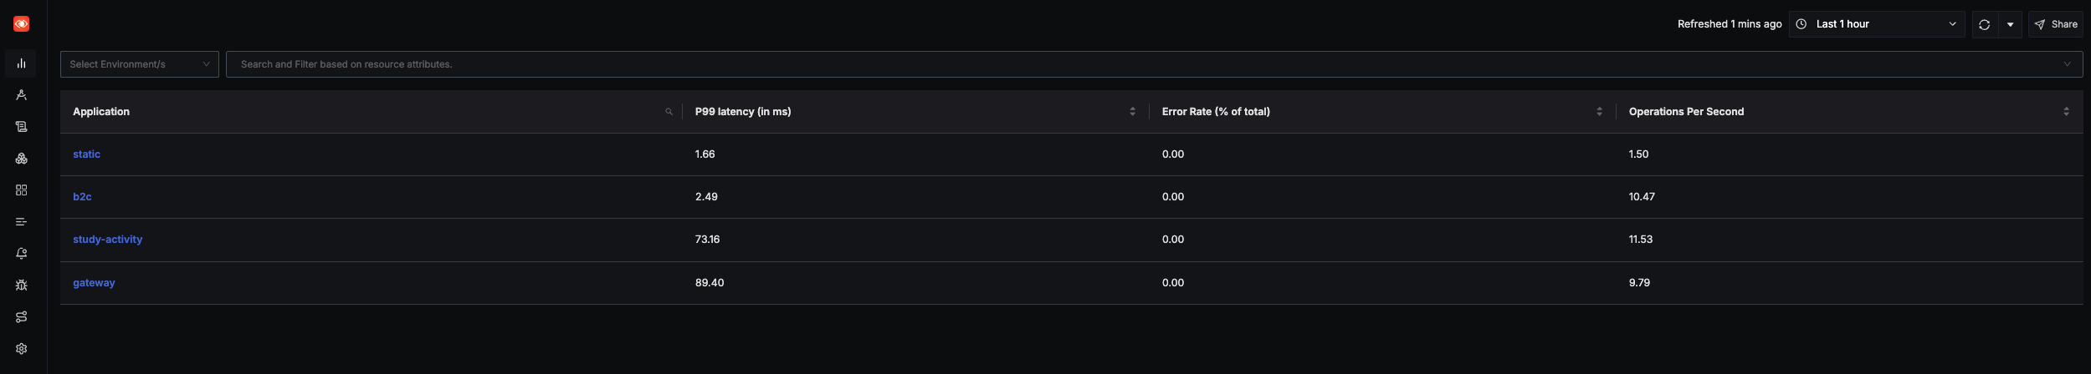Expand the auto-refresh caret next to refresh
The height and width of the screenshot is (374, 2091).
(x=2010, y=24)
